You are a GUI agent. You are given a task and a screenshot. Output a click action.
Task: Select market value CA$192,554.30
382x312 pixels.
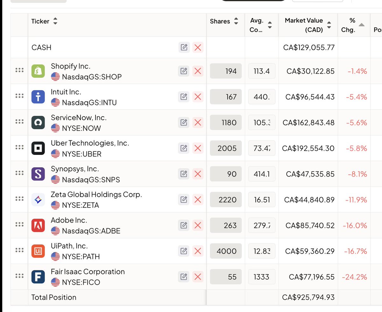click(308, 148)
